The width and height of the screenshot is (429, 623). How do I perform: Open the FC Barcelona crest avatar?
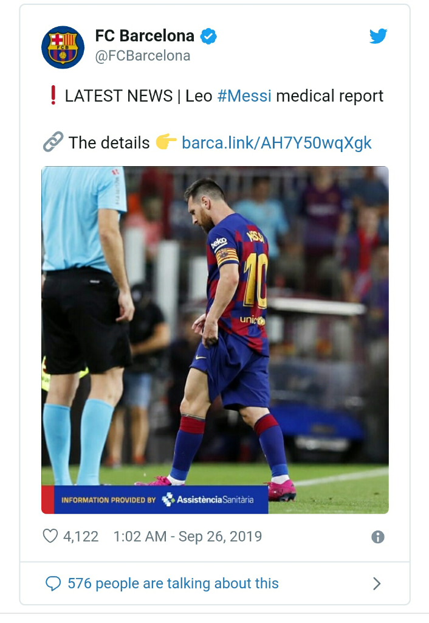pyautogui.click(x=63, y=47)
